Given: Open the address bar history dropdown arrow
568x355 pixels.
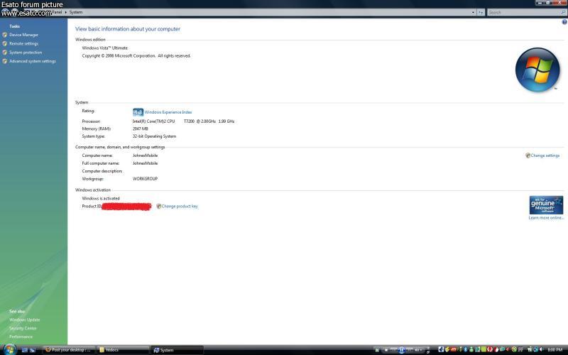Looking at the screenshot, I should click(x=473, y=12).
